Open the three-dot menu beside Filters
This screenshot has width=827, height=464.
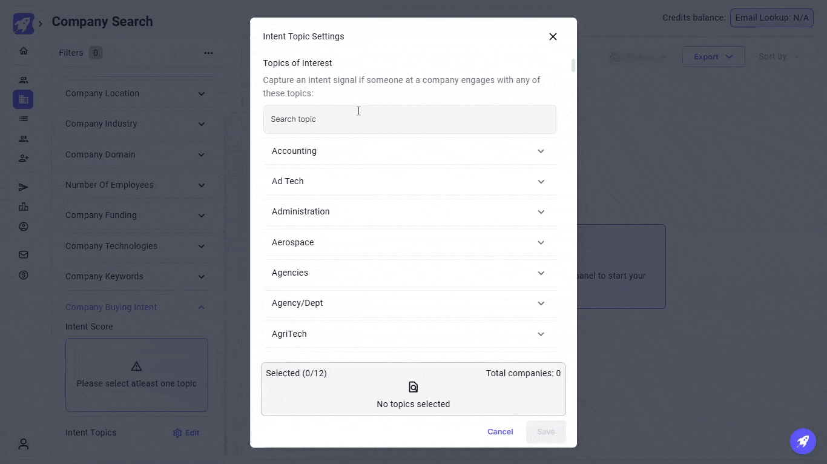(x=208, y=53)
